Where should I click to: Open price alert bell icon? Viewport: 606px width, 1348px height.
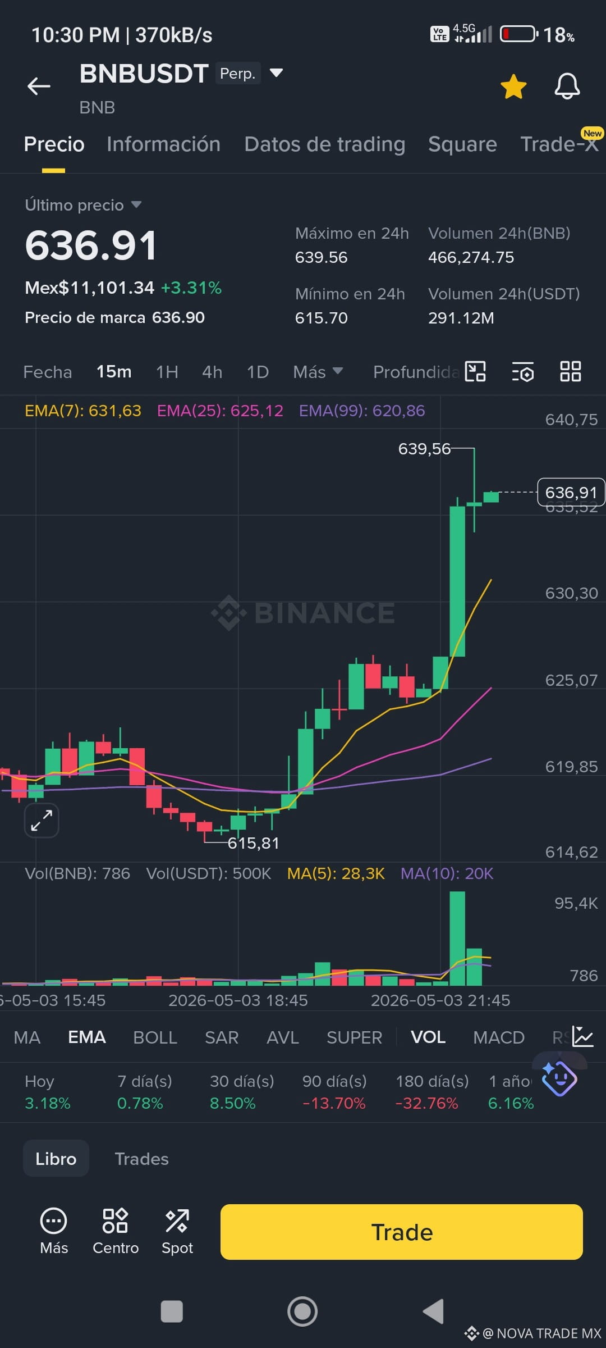point(567,86)
